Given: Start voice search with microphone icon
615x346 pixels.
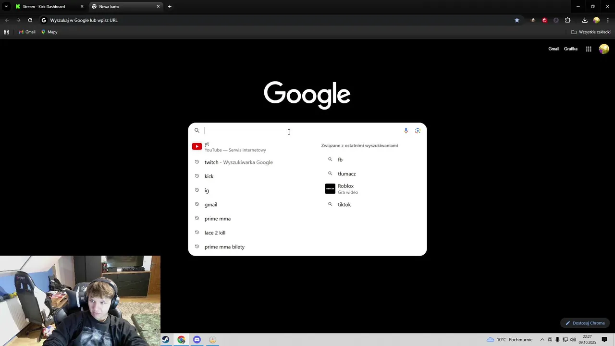Looking at the screenshot, I should (x=406, y=131).
